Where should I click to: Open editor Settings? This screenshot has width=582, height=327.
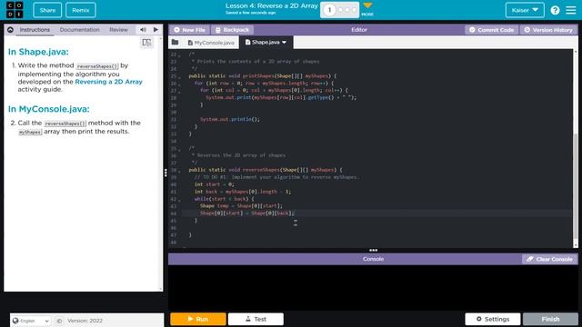point(493,319)
